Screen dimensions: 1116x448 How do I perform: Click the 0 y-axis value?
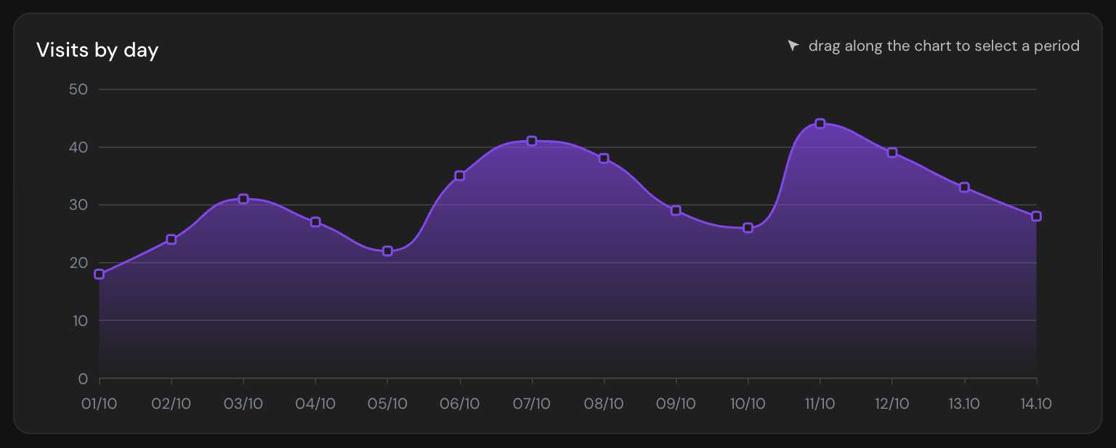(x=83, y=379)
